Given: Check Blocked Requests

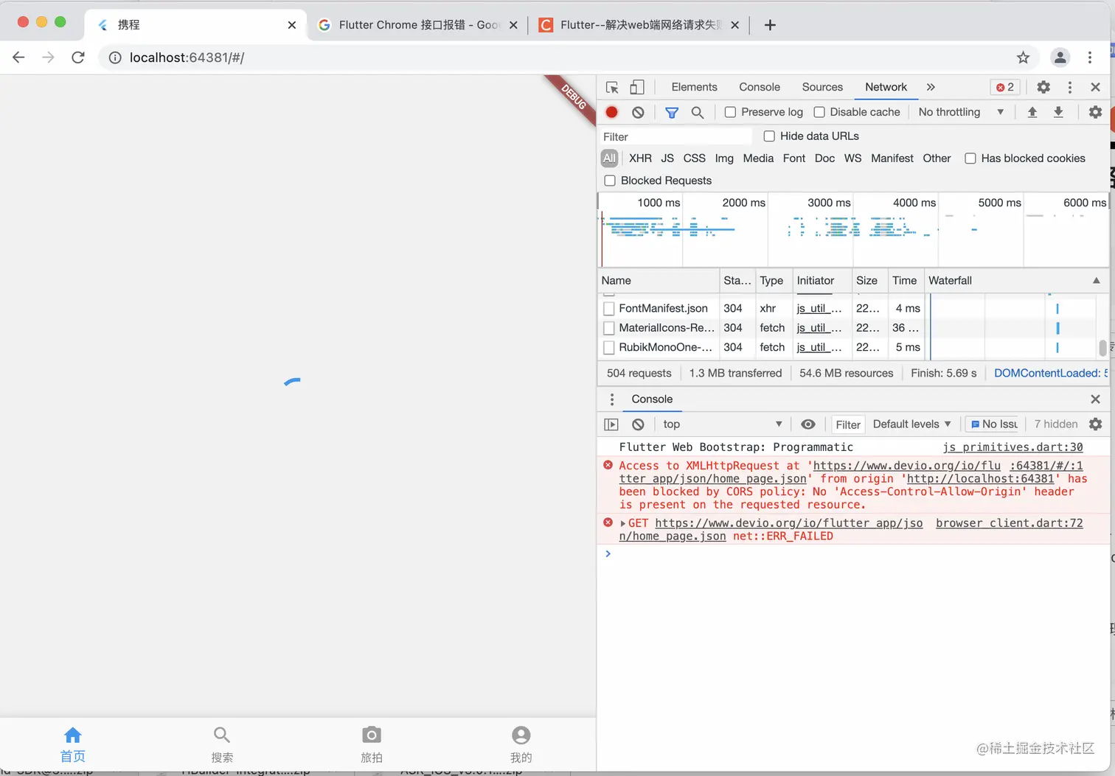Looking at the screenshot, I should point(610,181).
